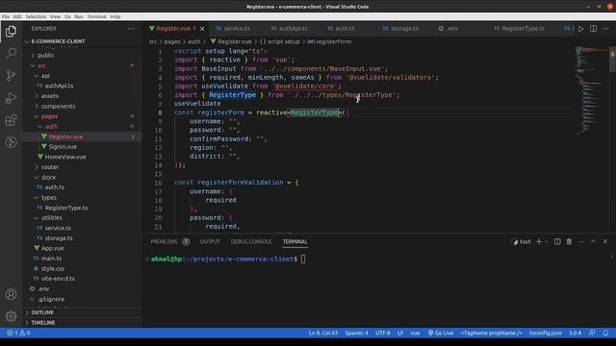Open the Terminal menu
The width and height of the screenshot is (616, 346).
pyautogui.click(x=96, y=17)
